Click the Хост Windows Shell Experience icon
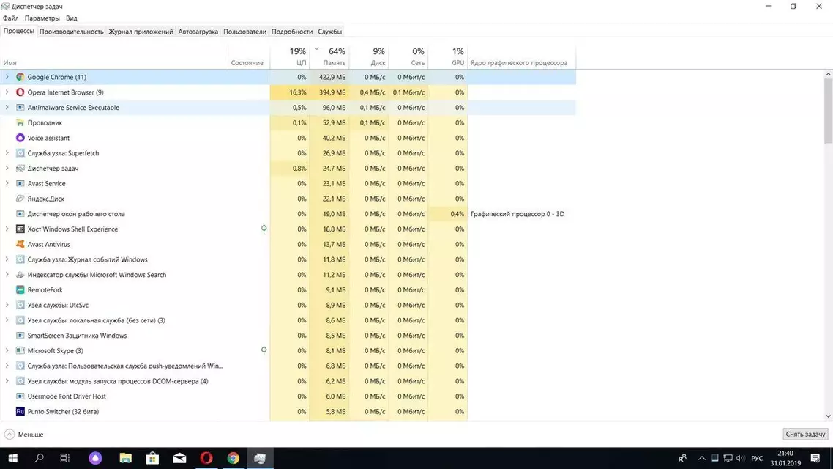833x469 pixels. click(x=20, y=229)
